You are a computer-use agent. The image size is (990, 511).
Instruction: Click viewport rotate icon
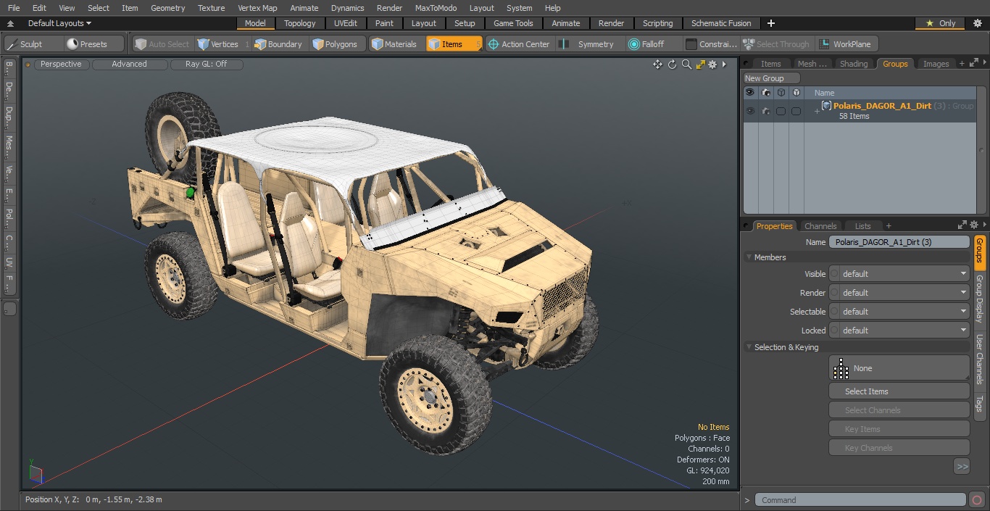pyautogui.click(x=672, y=65)
